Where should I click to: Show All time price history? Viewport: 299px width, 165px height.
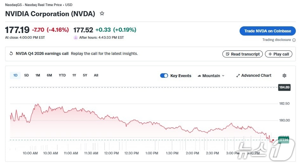tap(96, 75)
